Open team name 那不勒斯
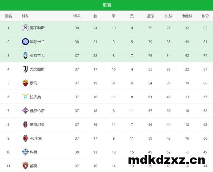Image resolution: width=213 pixels, height=172 pixels. (x=37, y=28)
